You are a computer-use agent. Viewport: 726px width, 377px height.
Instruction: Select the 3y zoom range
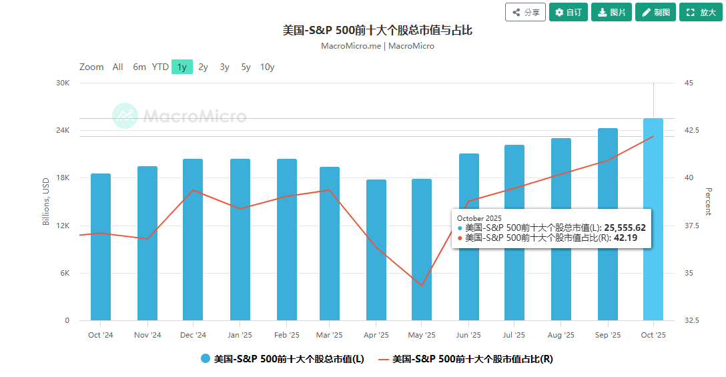pyautogui.click(x=225, y=67)
